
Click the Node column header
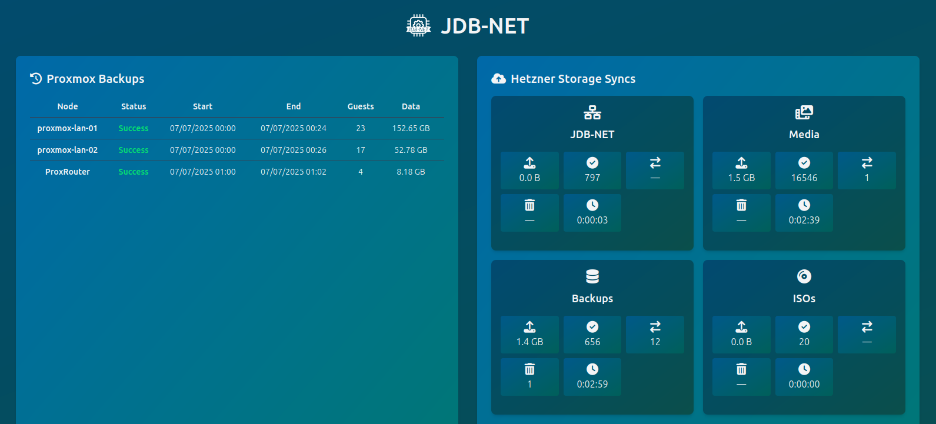coord(68,106)
